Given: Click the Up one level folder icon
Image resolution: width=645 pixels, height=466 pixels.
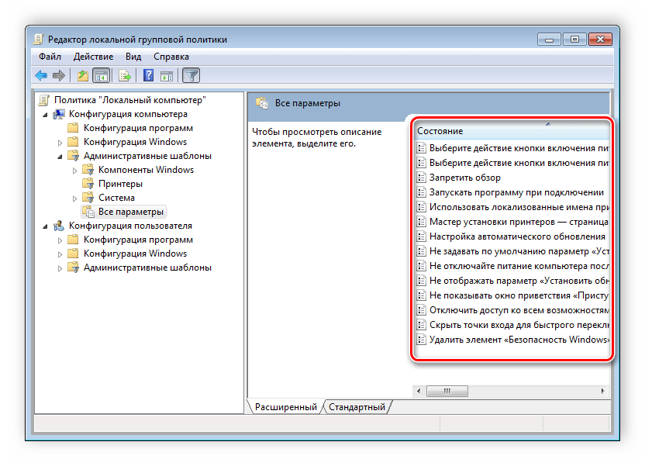Looking at the screenshot, I should tap(83, 76).
